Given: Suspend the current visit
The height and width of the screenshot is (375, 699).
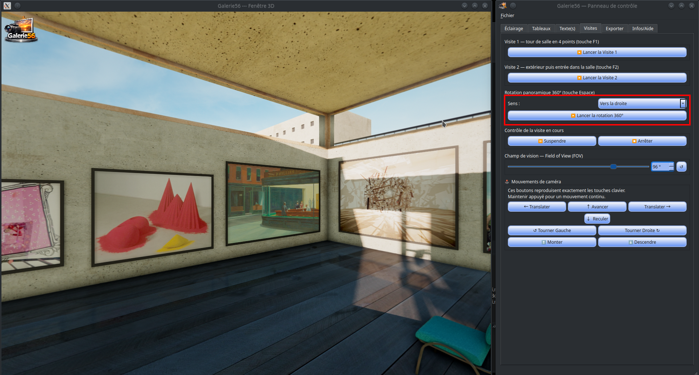Looking at the screenshot, I should pos(552,141).
